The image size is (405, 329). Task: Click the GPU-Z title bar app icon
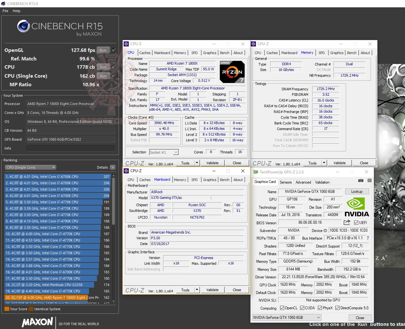pyautogui.click(x=256, y=172)
